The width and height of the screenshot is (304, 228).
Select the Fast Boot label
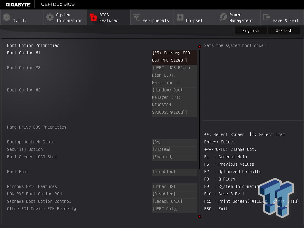(18, 172)
